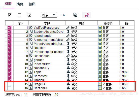The image size is (140, 98).
Task: Click string type icon beside StudentAbsenceDays
Action: pyautogui.click(x=31, y=32)
